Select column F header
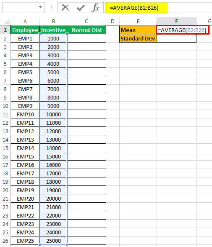Screen dimensions: 212x247 click(176, 21)
